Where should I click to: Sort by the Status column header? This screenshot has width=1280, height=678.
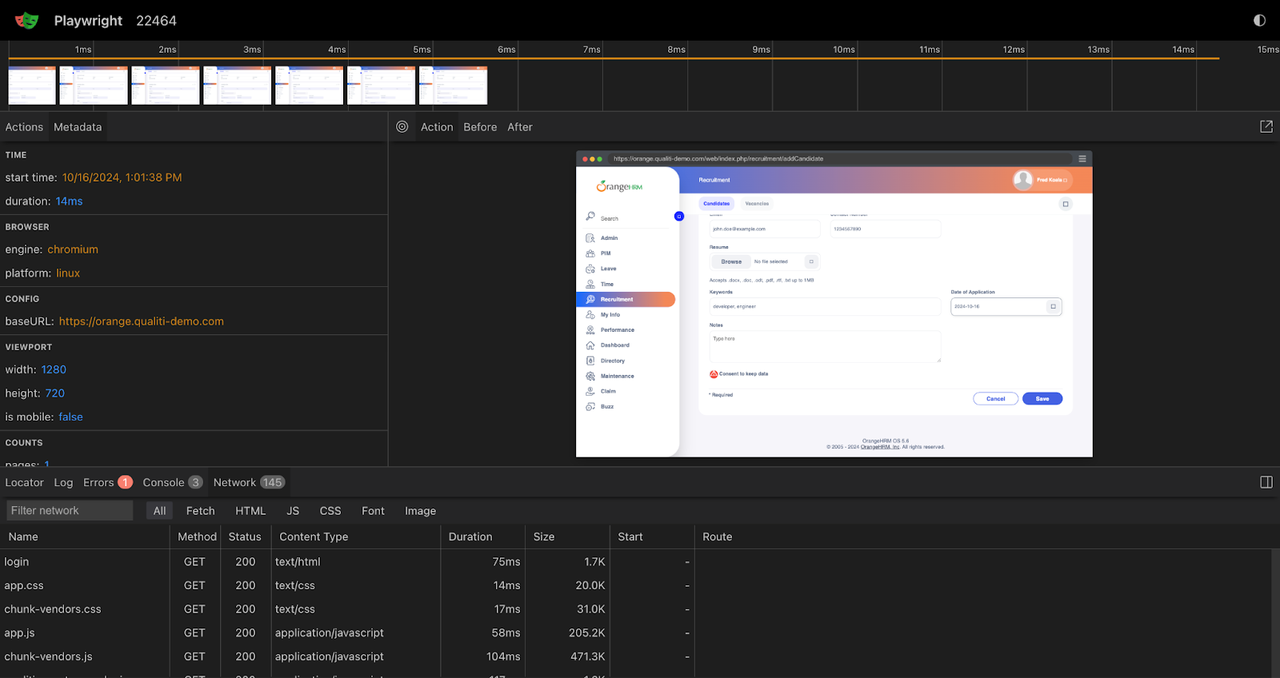(245, 536)
